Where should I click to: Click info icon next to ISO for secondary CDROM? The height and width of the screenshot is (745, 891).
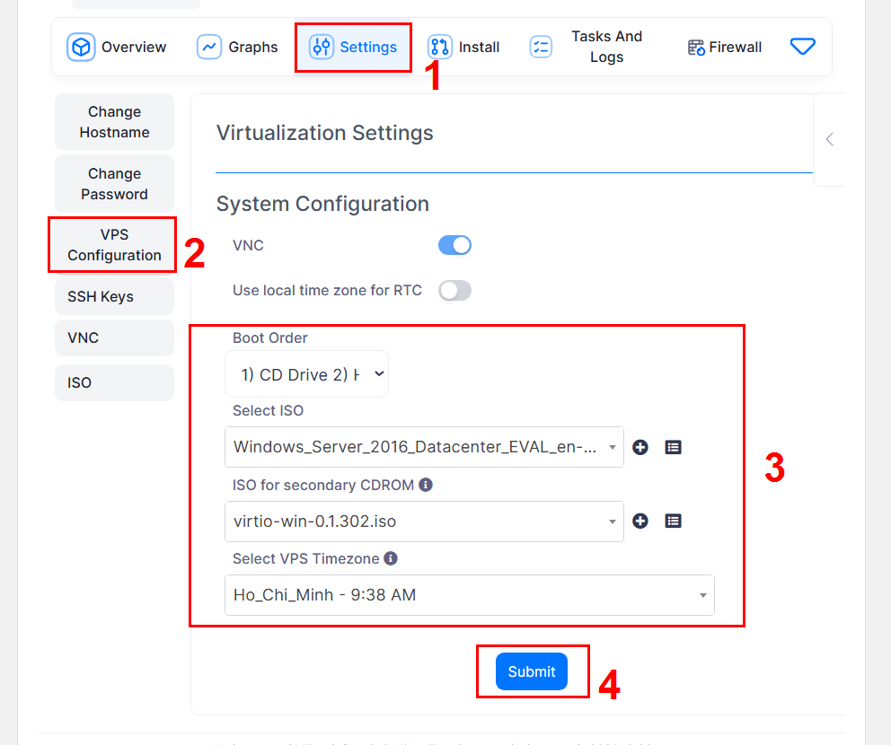point(426,485)
